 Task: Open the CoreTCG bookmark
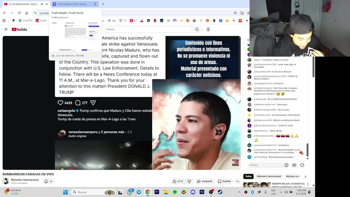(25, 21)
